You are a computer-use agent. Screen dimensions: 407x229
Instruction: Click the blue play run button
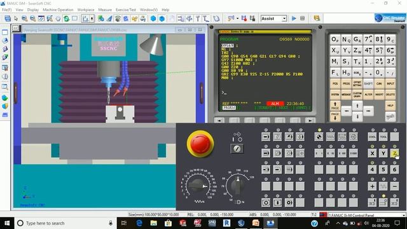(x=294, y=18)
